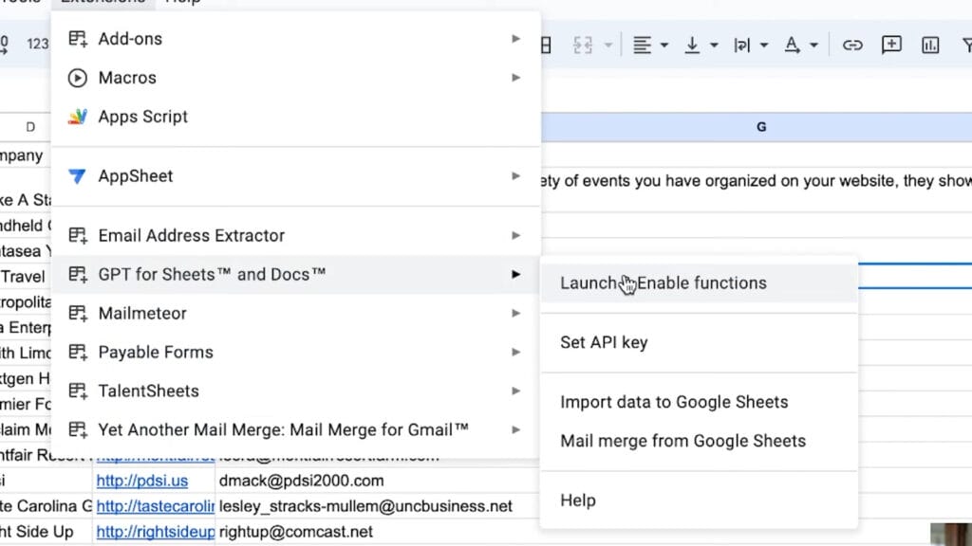Open the TalentSheets entry
Screen dimensions: 972x546
click(296, 391)
